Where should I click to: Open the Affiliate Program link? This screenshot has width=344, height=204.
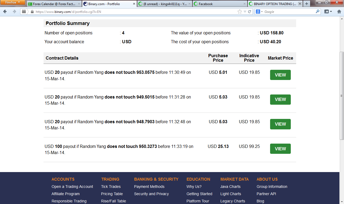pos(66,194)
